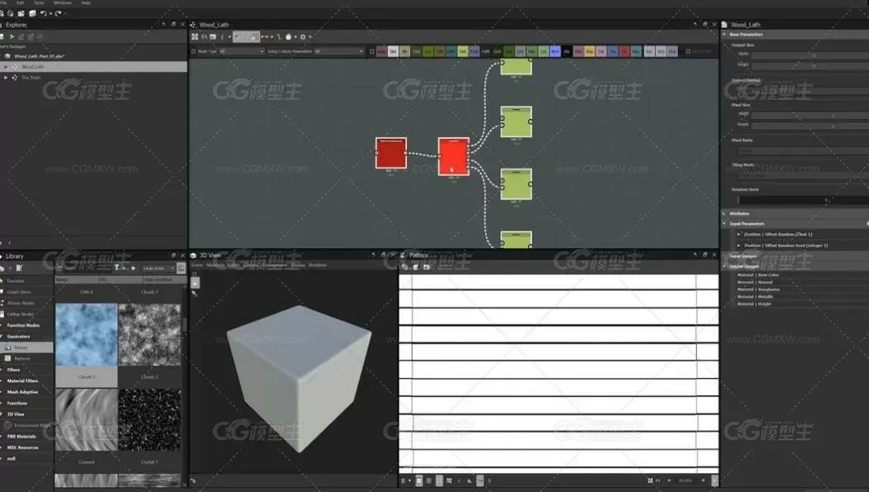The width and height of the screenshot is (869, 492).
Task: Click the info 'i' icon in graph toolbar
Action: click(x=222, y=37)
